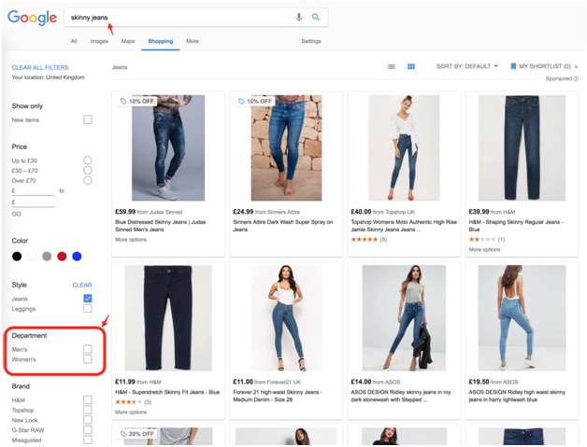Expand More options under Judas Sinned jeans
Image resolution: width=587 pixels, height=447 pixels.
click(x=131, y=240)
